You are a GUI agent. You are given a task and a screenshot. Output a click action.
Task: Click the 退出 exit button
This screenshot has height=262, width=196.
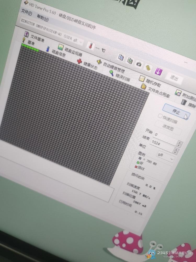pyautogui.click(x=174, y=78)
